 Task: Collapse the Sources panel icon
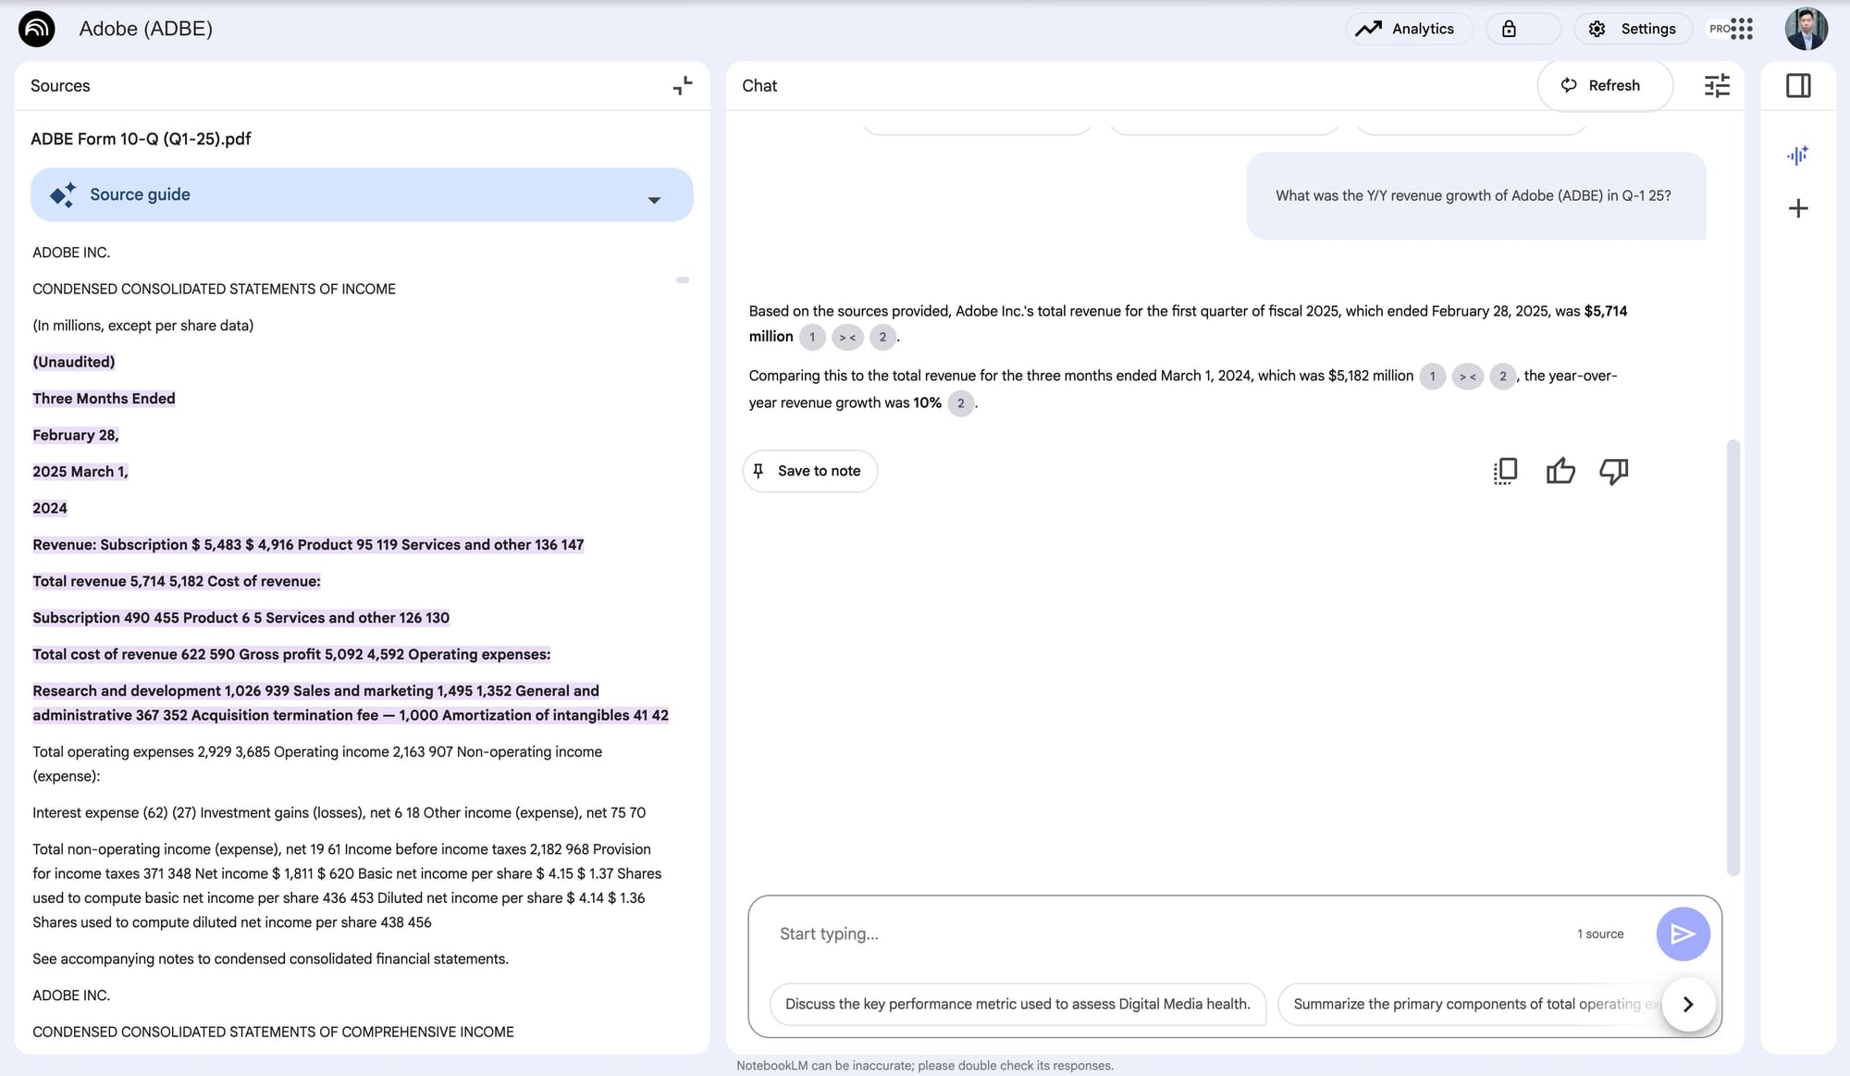[x=683, y=86]
